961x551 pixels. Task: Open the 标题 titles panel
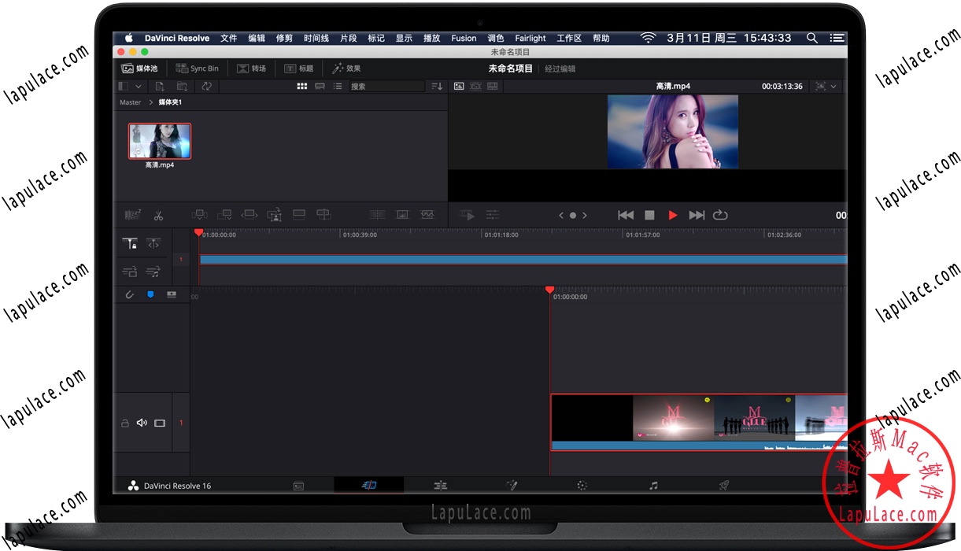[x=299, y=68]
